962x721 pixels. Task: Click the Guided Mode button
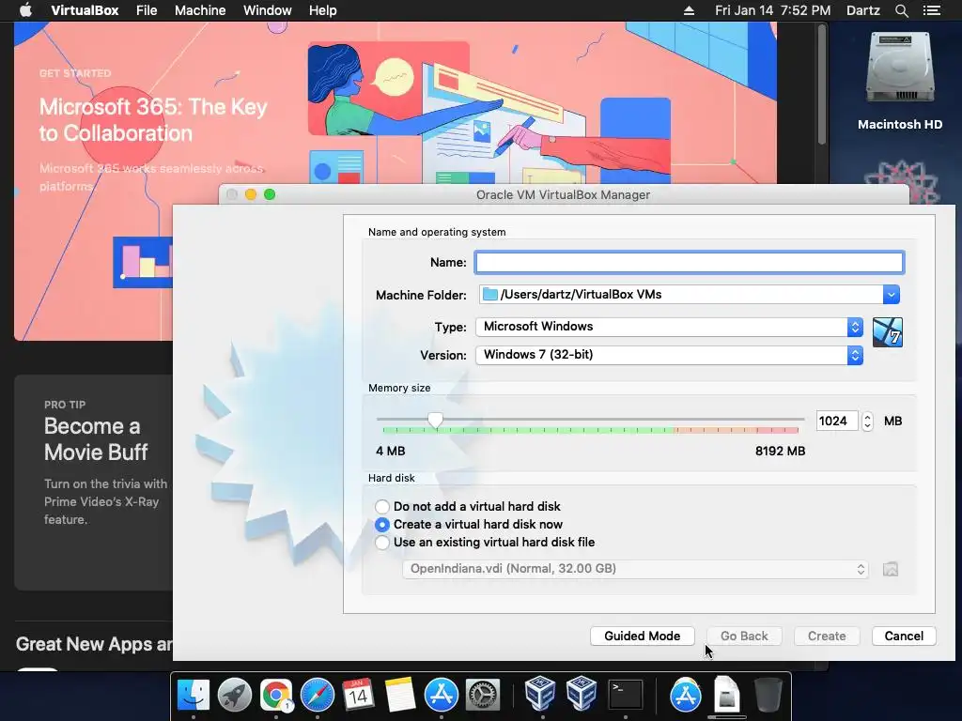pyautogui.click(x=643, y=637)
